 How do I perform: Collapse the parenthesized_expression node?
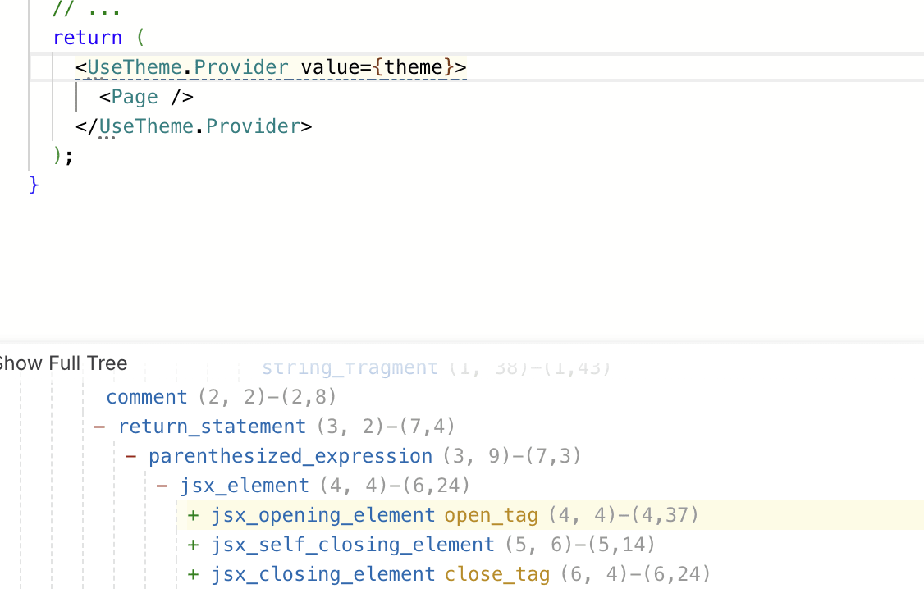coord(130,456)
